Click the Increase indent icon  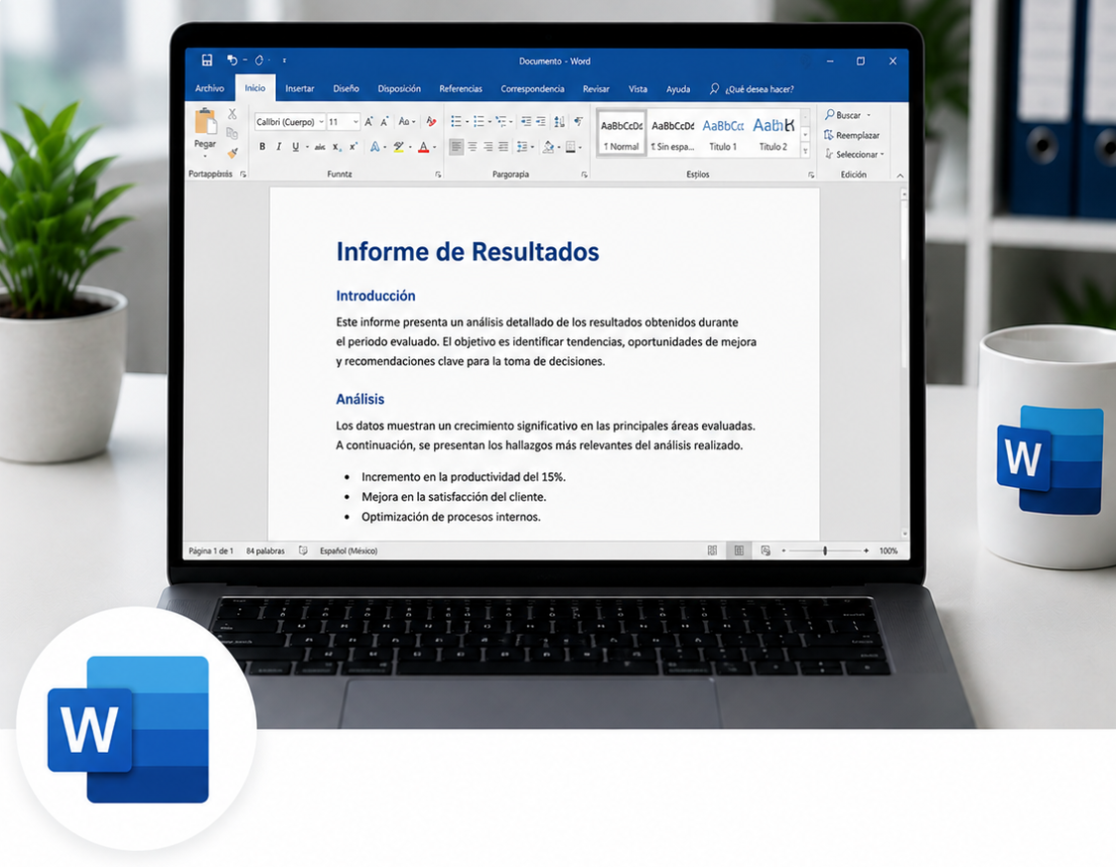(541, 122)
